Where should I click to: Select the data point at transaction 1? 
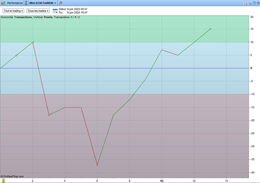(17, 55)
